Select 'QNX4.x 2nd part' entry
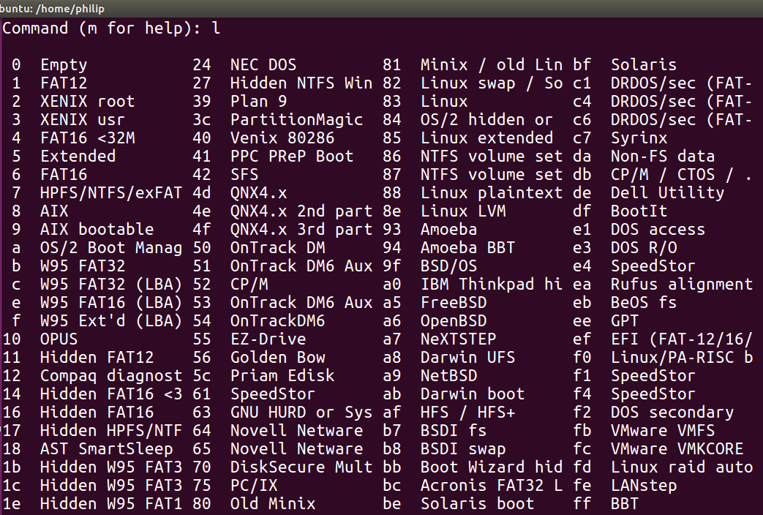The width and height of the screenshot is (763, 515). click(301, 211)
